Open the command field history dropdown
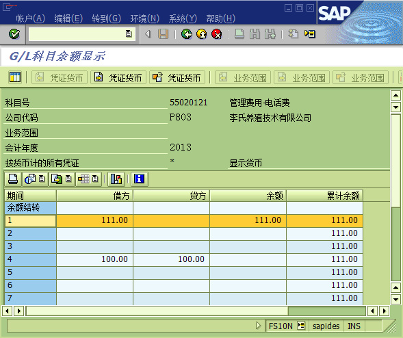The height and width of the screenshot is (338, 403). [129, 34]
